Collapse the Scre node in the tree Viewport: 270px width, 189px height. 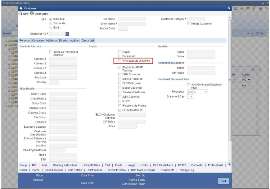6,45
